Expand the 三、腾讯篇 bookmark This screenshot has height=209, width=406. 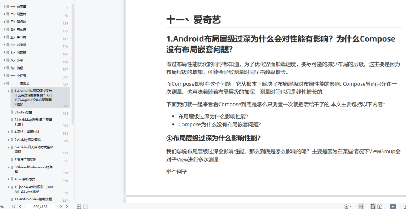5,21
